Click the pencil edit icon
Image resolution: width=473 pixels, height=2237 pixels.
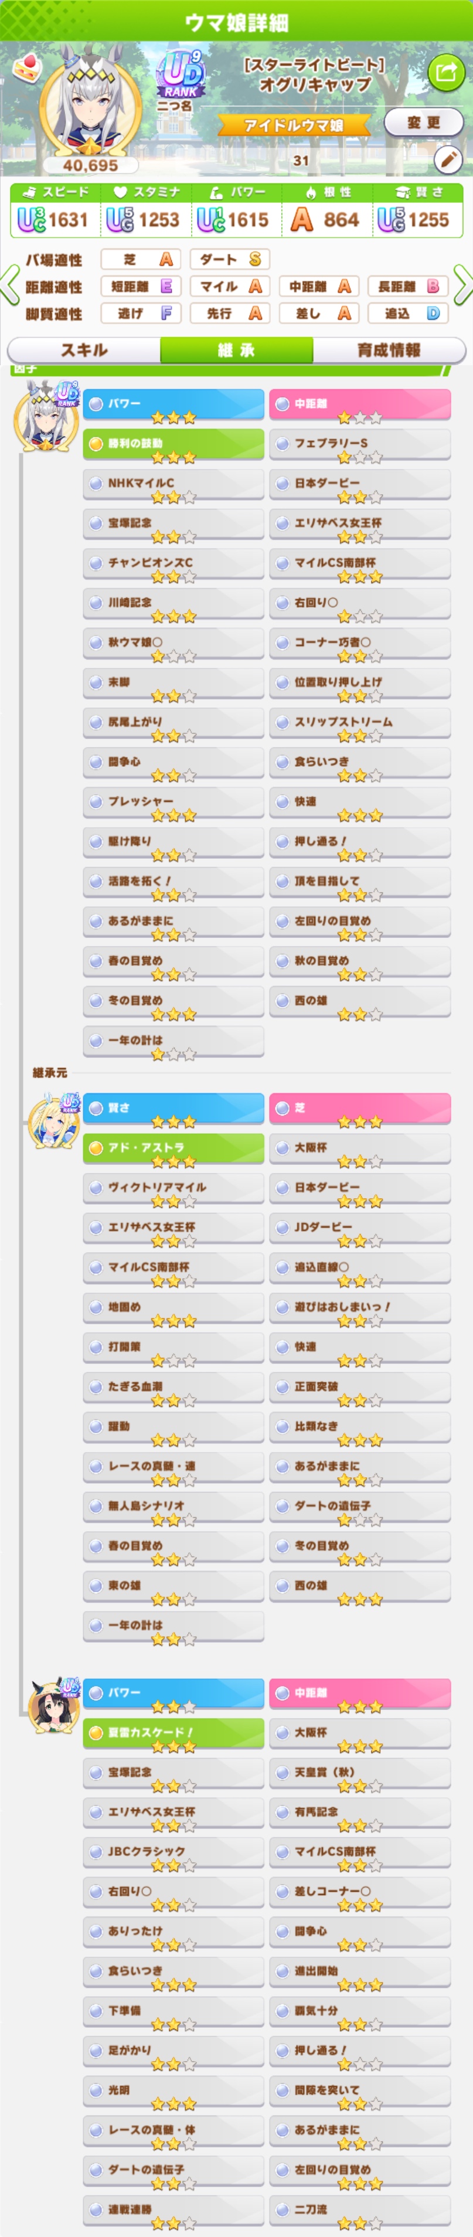pos(448,160)
